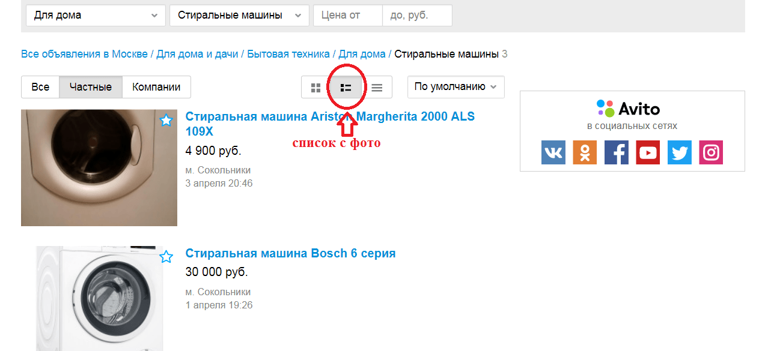This screenshot has width=762, height=351.
Task: Click the date 1 апреля 19:26
Action: [x=219, y=305]
